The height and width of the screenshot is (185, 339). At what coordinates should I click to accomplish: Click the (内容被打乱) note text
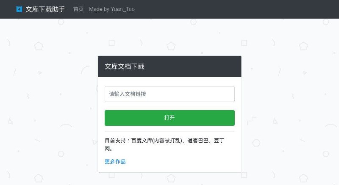(x=167, y=141)
